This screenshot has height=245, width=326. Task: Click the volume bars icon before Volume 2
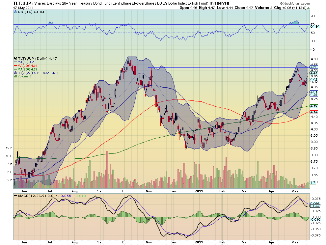point(15,76)
